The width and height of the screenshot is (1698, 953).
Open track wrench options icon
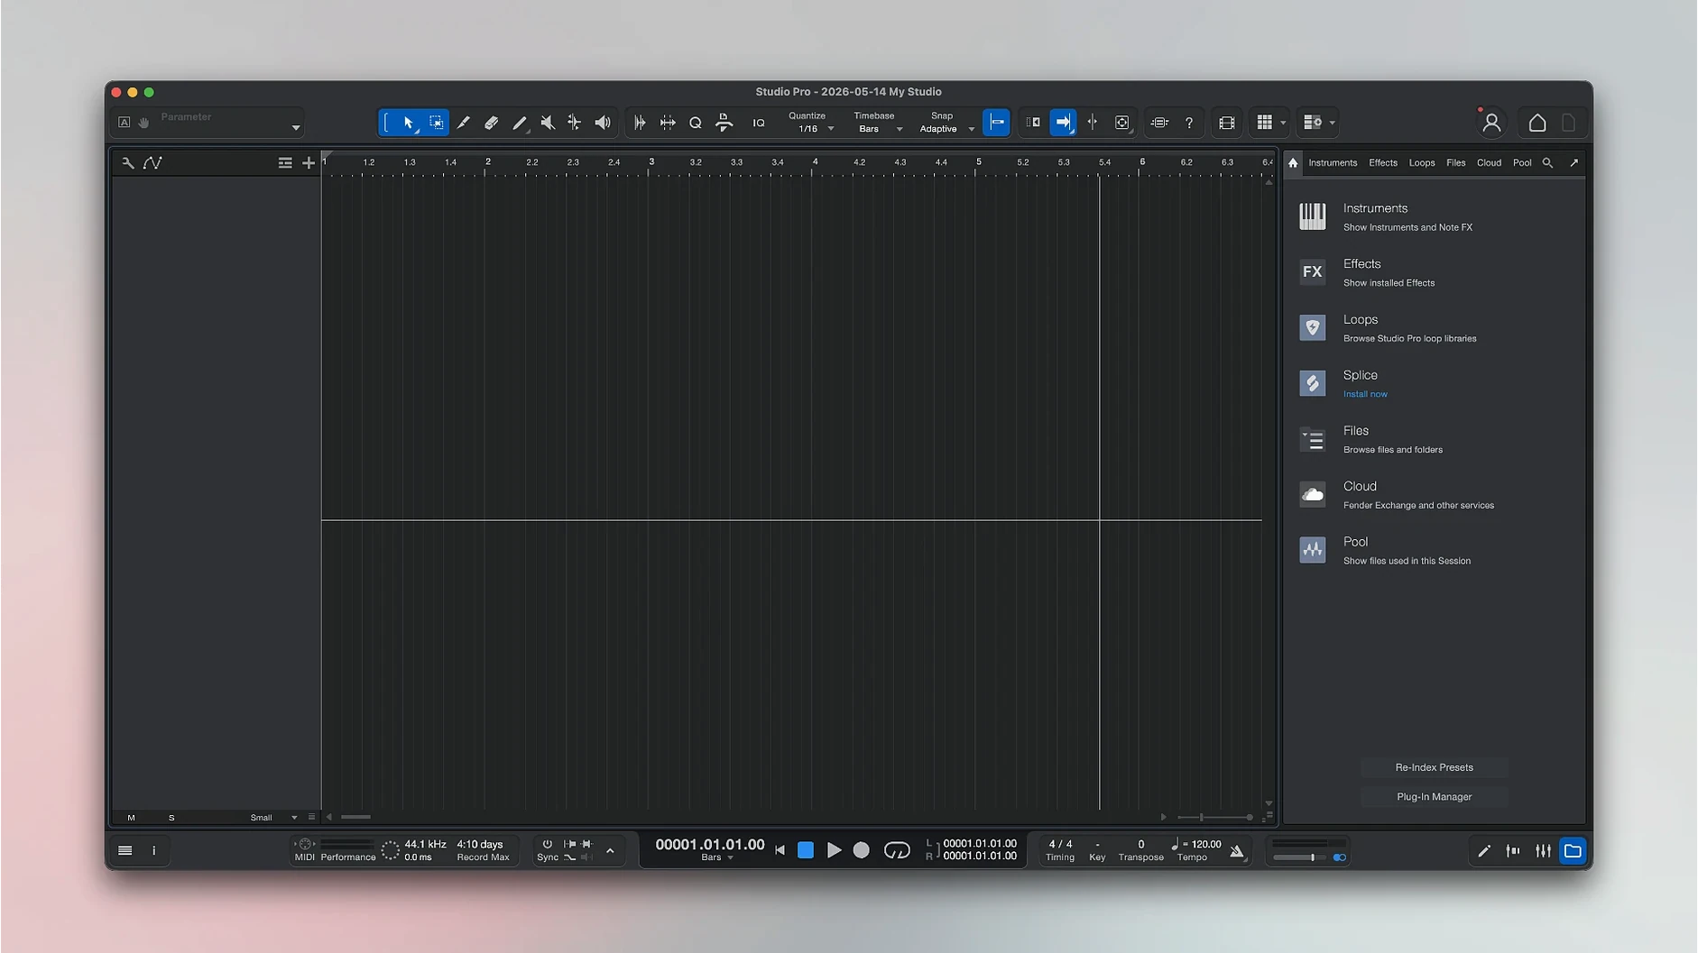[128, 163]
